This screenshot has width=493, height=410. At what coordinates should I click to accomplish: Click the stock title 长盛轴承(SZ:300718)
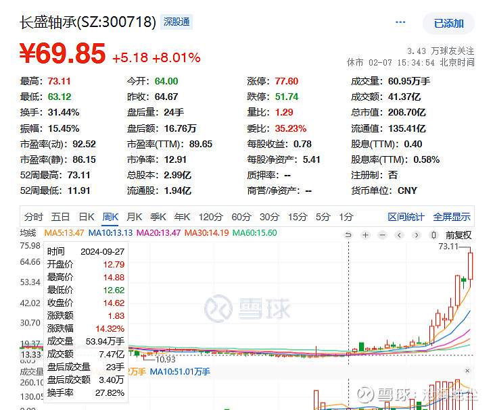[88, 22]
